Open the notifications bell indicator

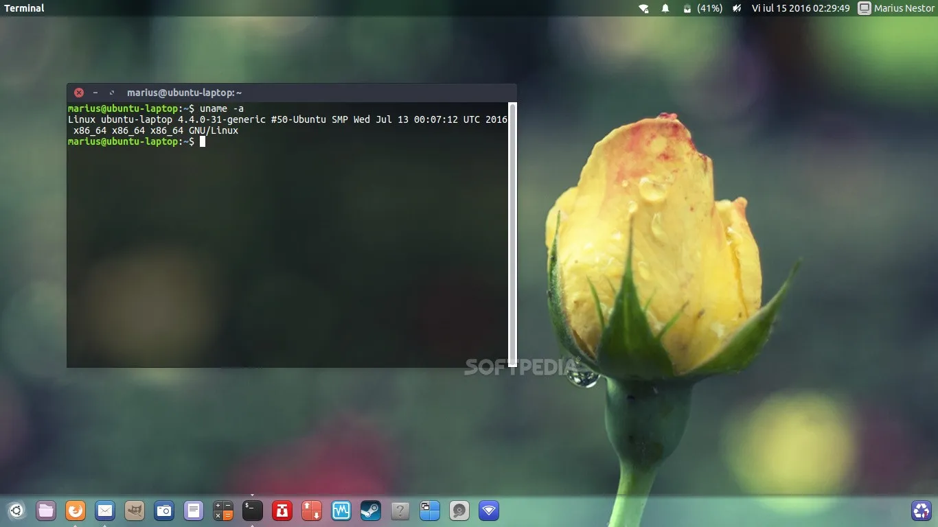pos(664,8)
